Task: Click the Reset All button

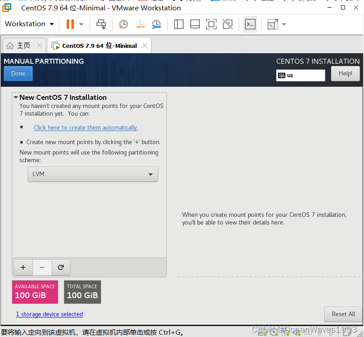Action: point(343,314)
